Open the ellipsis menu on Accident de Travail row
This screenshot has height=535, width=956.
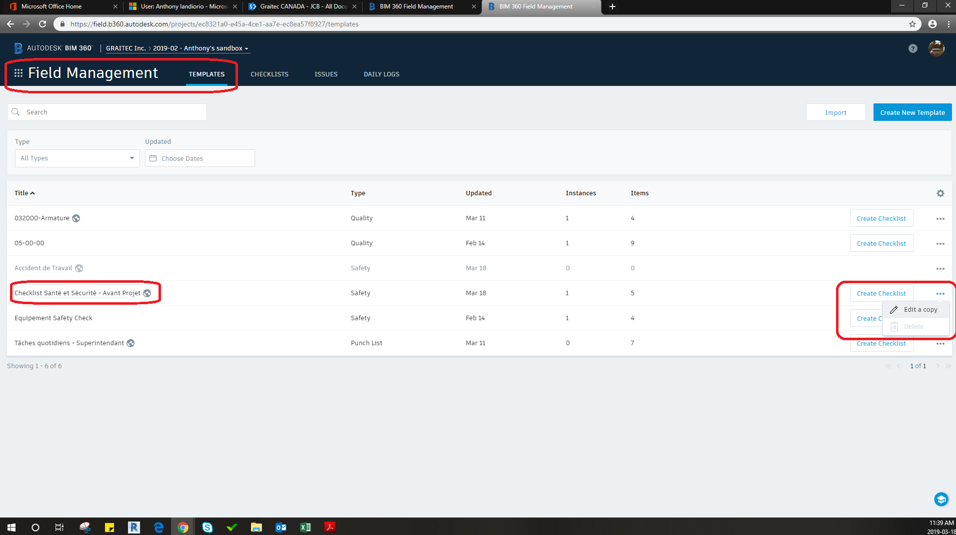[940, 268]
